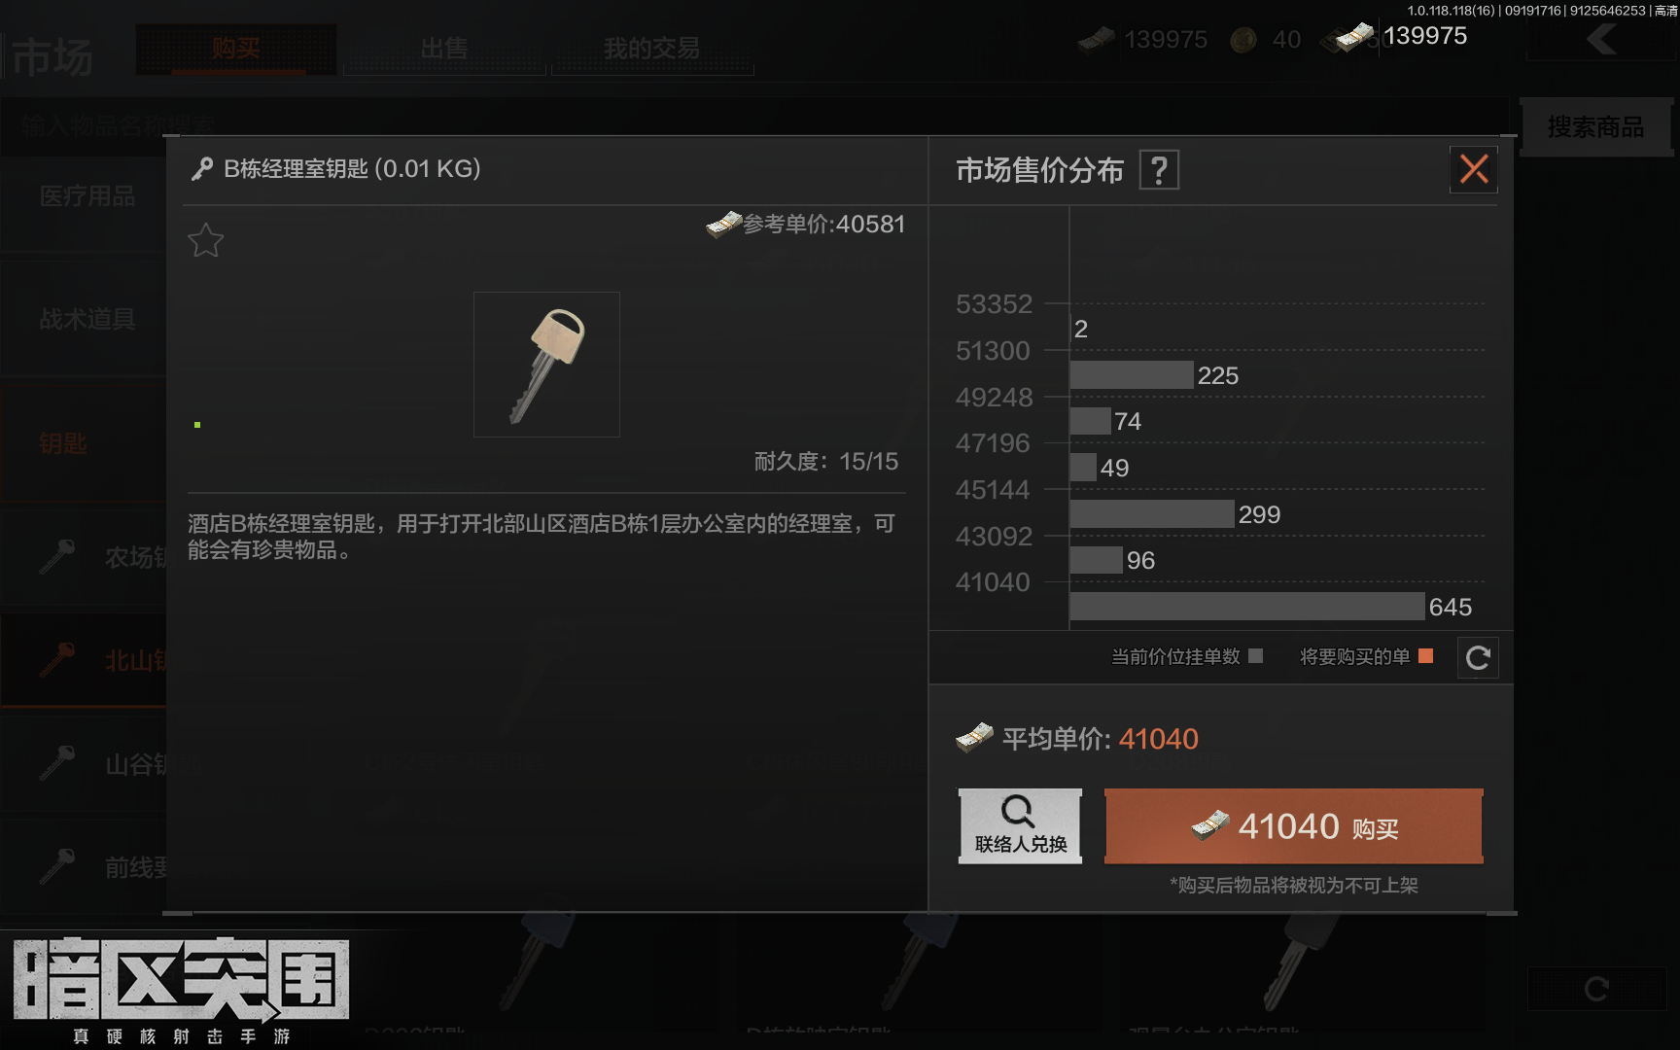Switch to the 购买 tab

click(236, 50)
